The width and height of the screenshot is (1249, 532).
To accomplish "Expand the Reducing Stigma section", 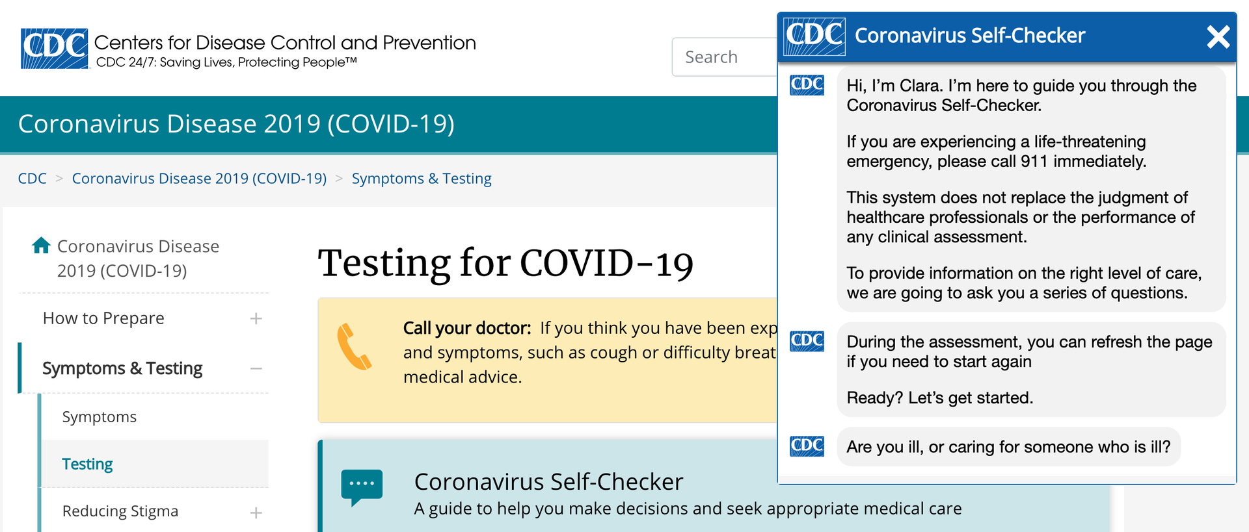I will pos(256,513).
